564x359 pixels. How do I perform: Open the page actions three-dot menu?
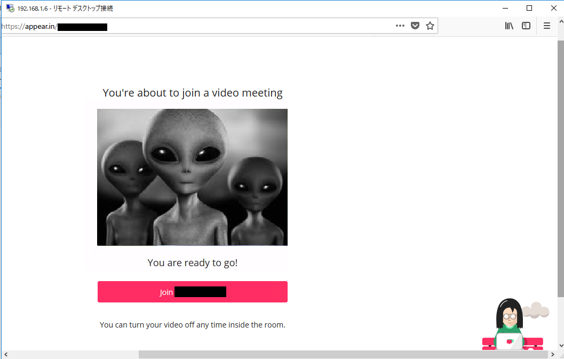pyautogui.click(x=400, y=26)
